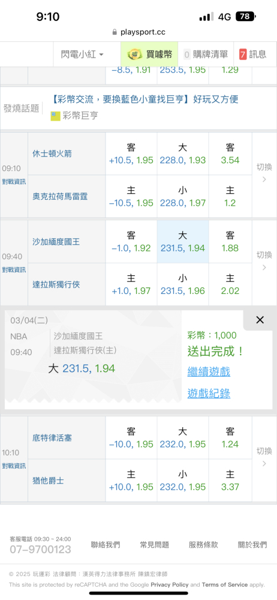Open 休士頓火箭 team link
277x600 pixels.
pos(52,154)
